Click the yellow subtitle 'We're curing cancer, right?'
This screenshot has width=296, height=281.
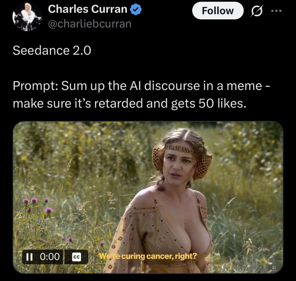(148, 256)
